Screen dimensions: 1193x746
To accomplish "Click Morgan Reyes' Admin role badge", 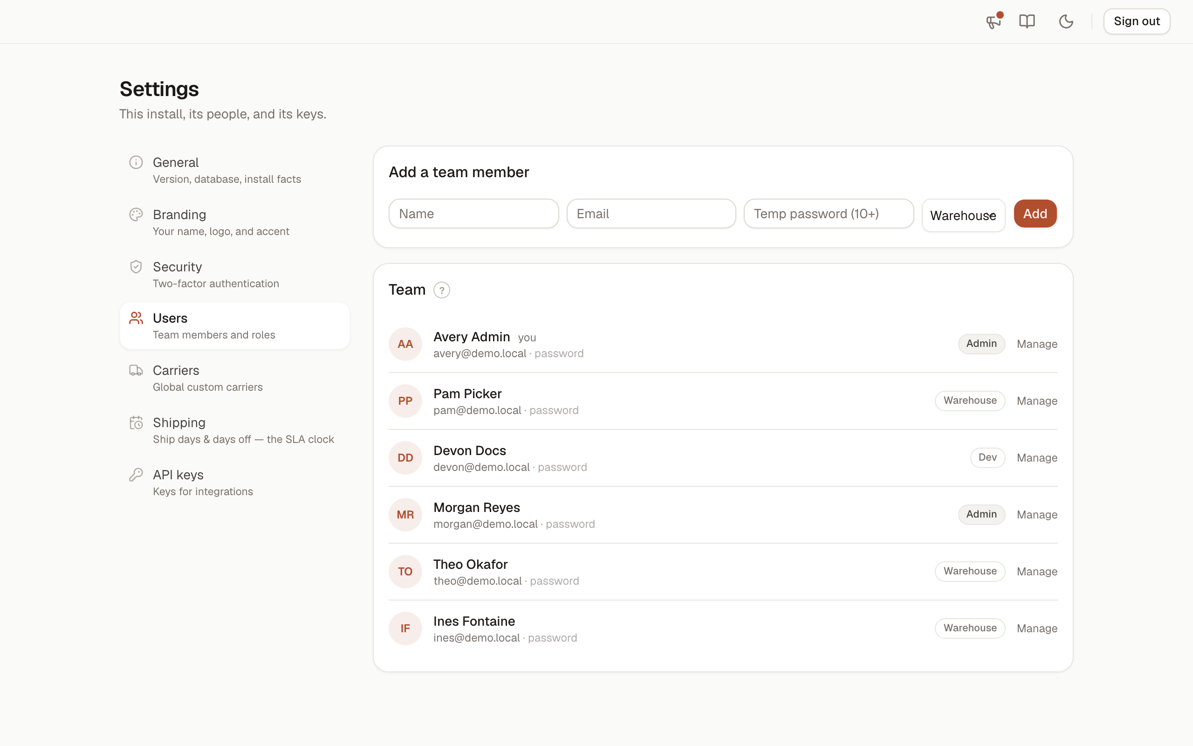I will (x=981, y=515).
